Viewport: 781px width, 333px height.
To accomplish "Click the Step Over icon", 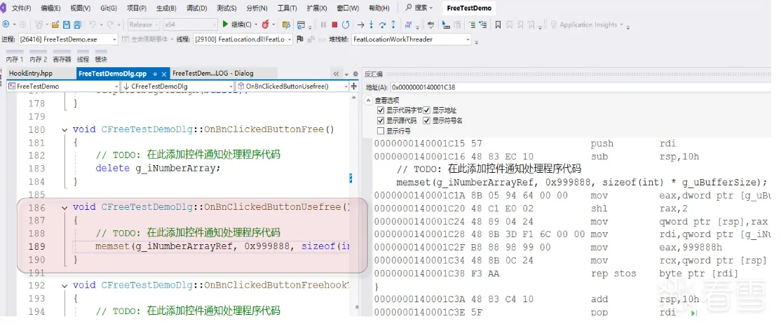I will point(382,24).
